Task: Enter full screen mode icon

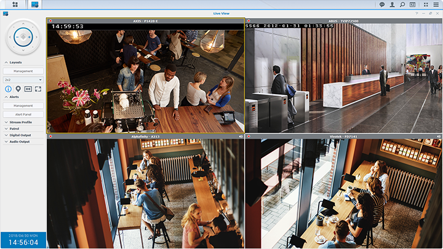Action: (38, 89)
